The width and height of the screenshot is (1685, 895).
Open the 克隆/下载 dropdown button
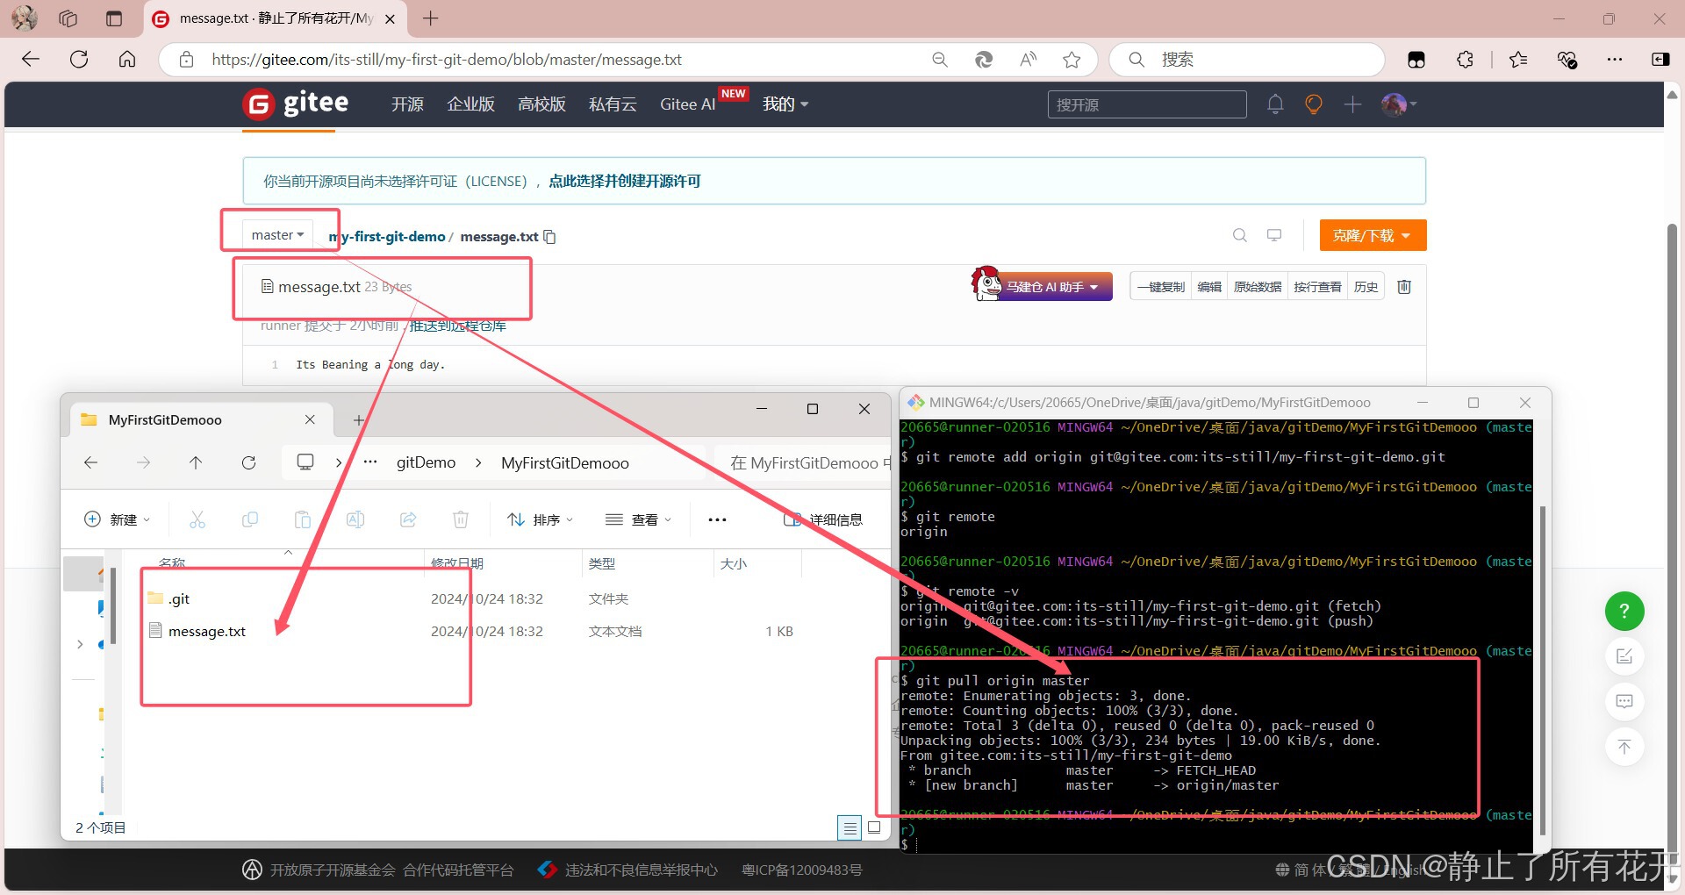[1373, 235]
